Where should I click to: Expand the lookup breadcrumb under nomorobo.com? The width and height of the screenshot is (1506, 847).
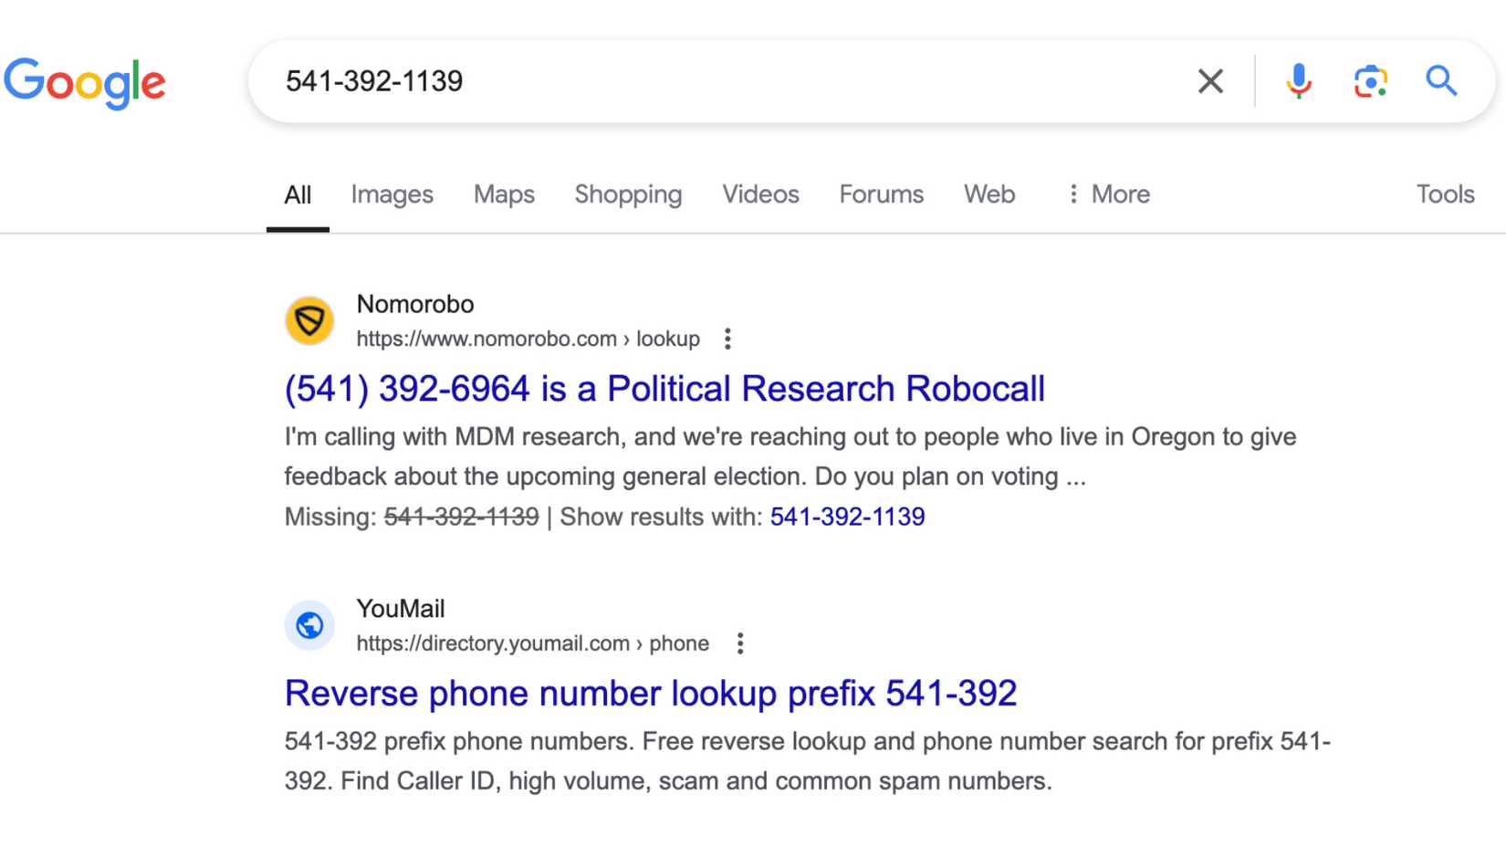(672, 339)
